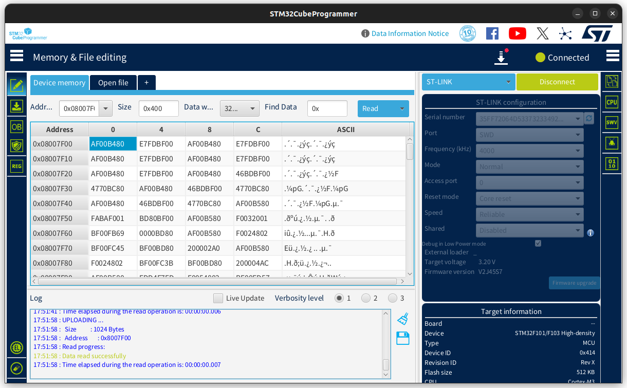
Task: Open the Memory & File editing pencil icon
Action: click(17, 85)
